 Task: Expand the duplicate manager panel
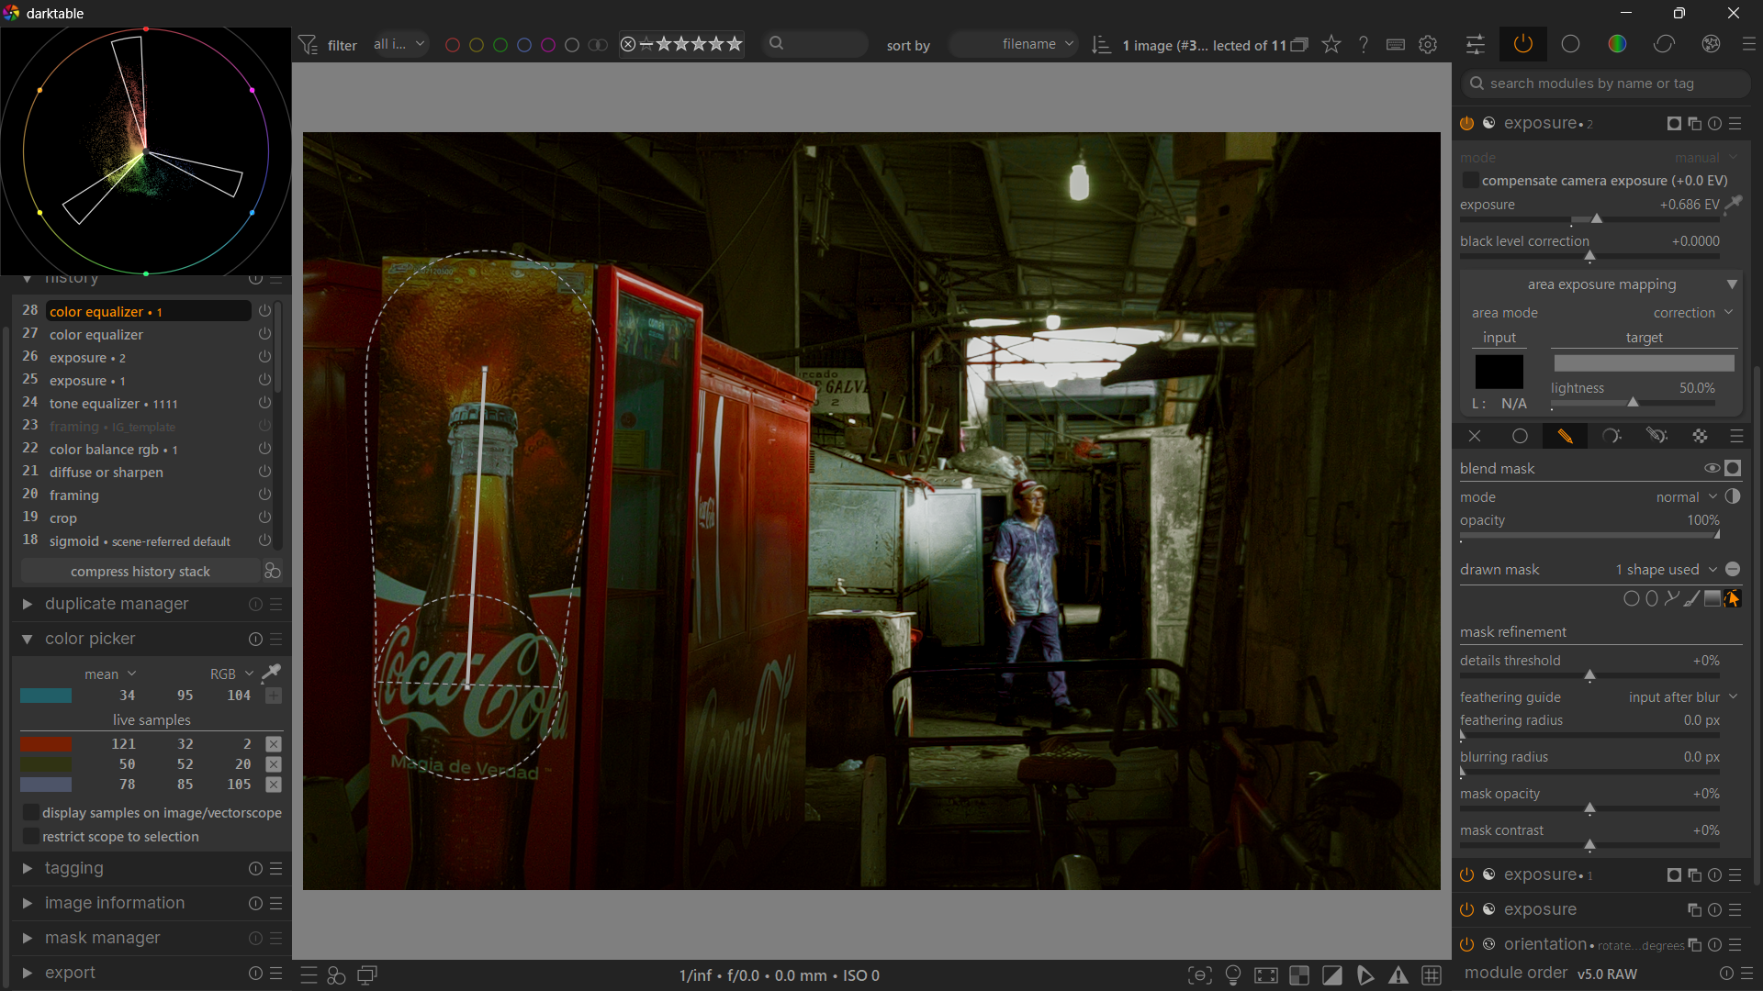27,604
